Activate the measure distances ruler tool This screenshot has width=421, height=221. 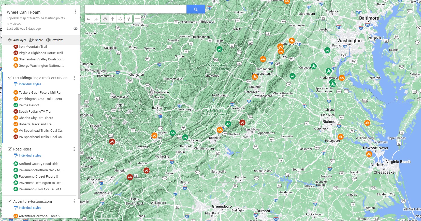137,19
